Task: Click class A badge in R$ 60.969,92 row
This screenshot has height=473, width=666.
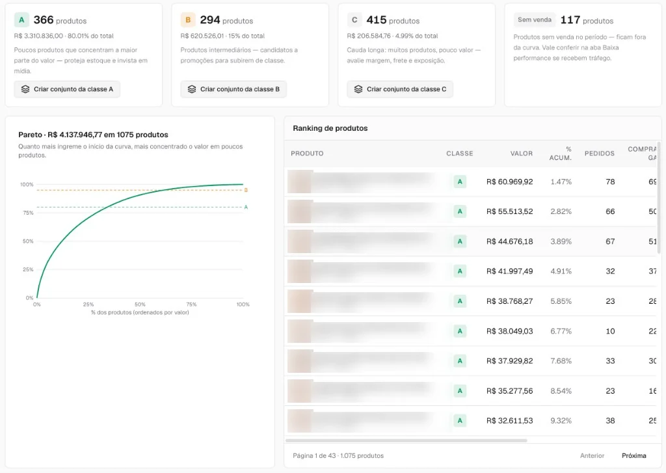Action: [x=460, y=182]
